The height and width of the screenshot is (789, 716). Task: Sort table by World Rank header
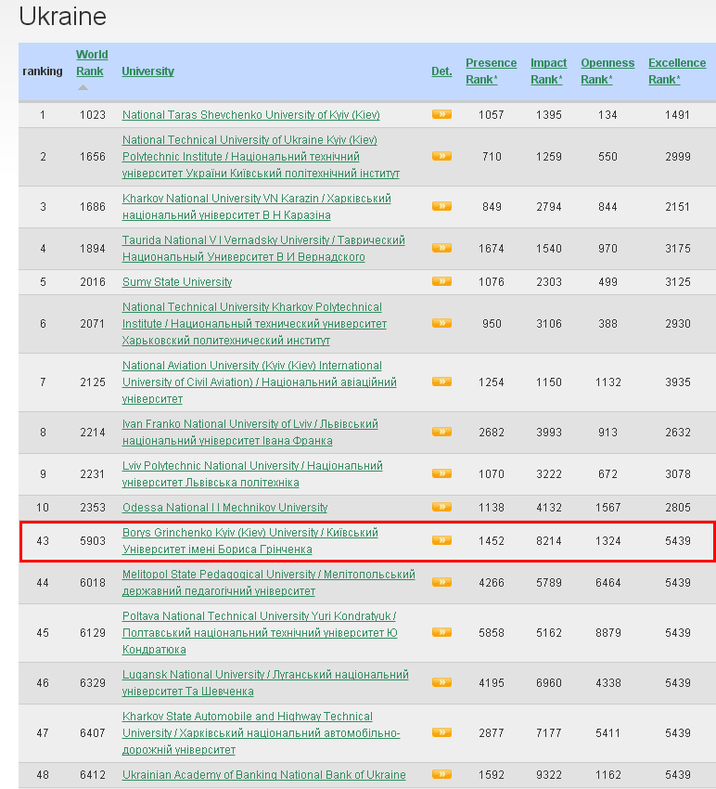[92, 63]
